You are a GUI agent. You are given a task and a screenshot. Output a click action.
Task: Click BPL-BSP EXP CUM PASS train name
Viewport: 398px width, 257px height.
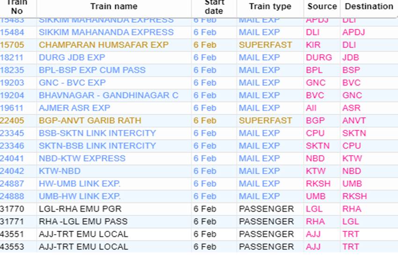coord(92,70)
